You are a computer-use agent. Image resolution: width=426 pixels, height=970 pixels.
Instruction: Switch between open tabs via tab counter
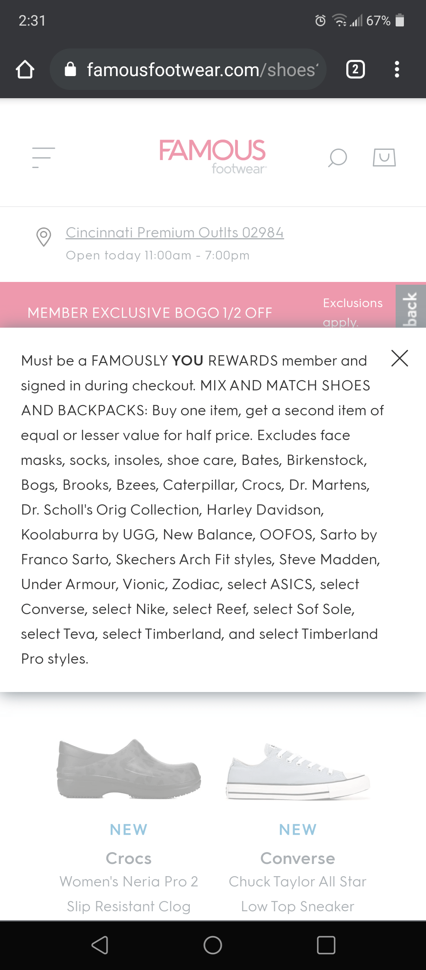point(355,69)
